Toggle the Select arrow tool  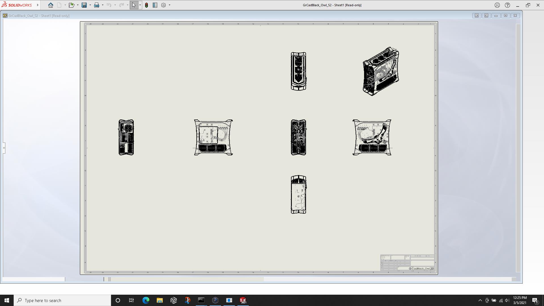(134, 5)
